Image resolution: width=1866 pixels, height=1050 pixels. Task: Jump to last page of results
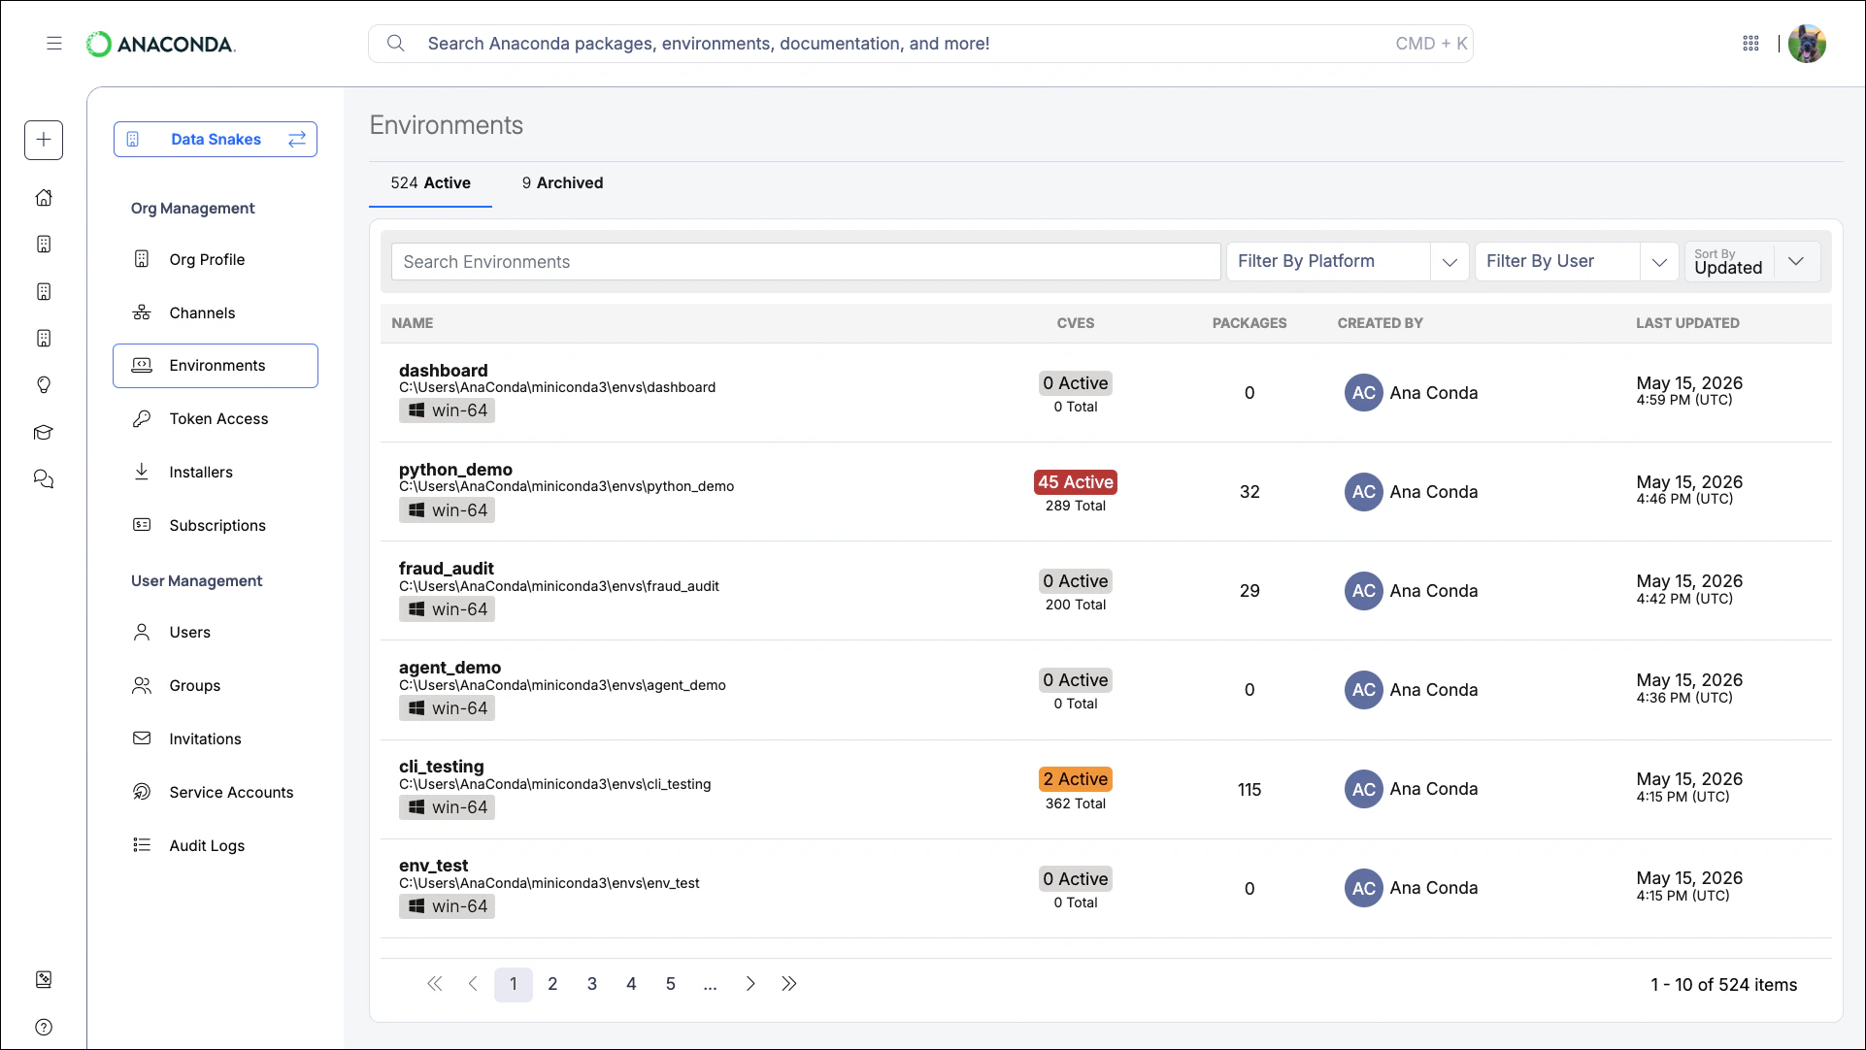pos(789,984)
